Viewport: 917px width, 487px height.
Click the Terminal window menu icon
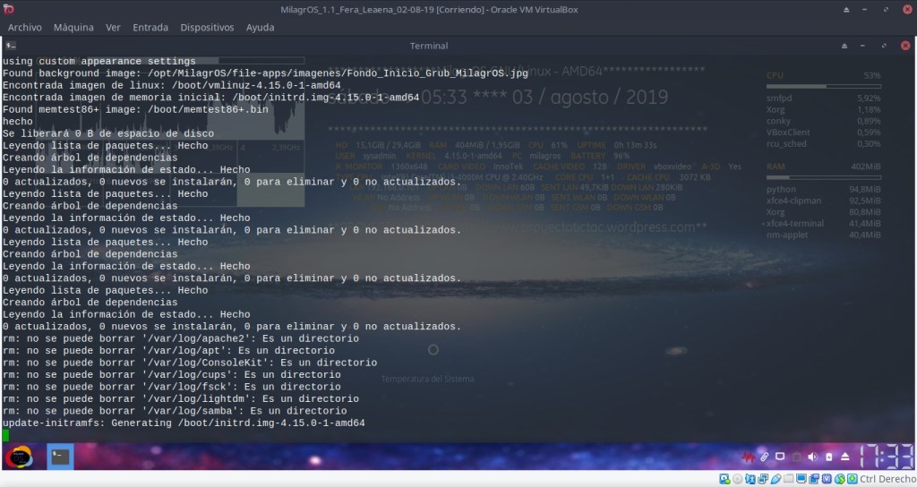pyautogui.click(x=11, y=46)
